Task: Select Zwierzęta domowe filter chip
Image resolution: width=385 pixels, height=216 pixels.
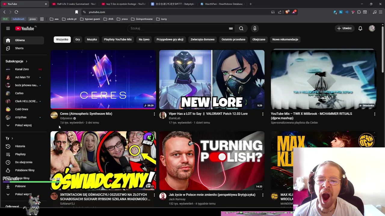Action: 202,40
